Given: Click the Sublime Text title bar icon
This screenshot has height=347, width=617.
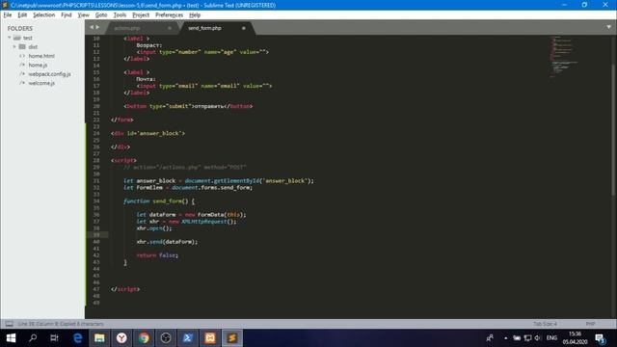Looking at the screenshot, I should pos(5,5).
